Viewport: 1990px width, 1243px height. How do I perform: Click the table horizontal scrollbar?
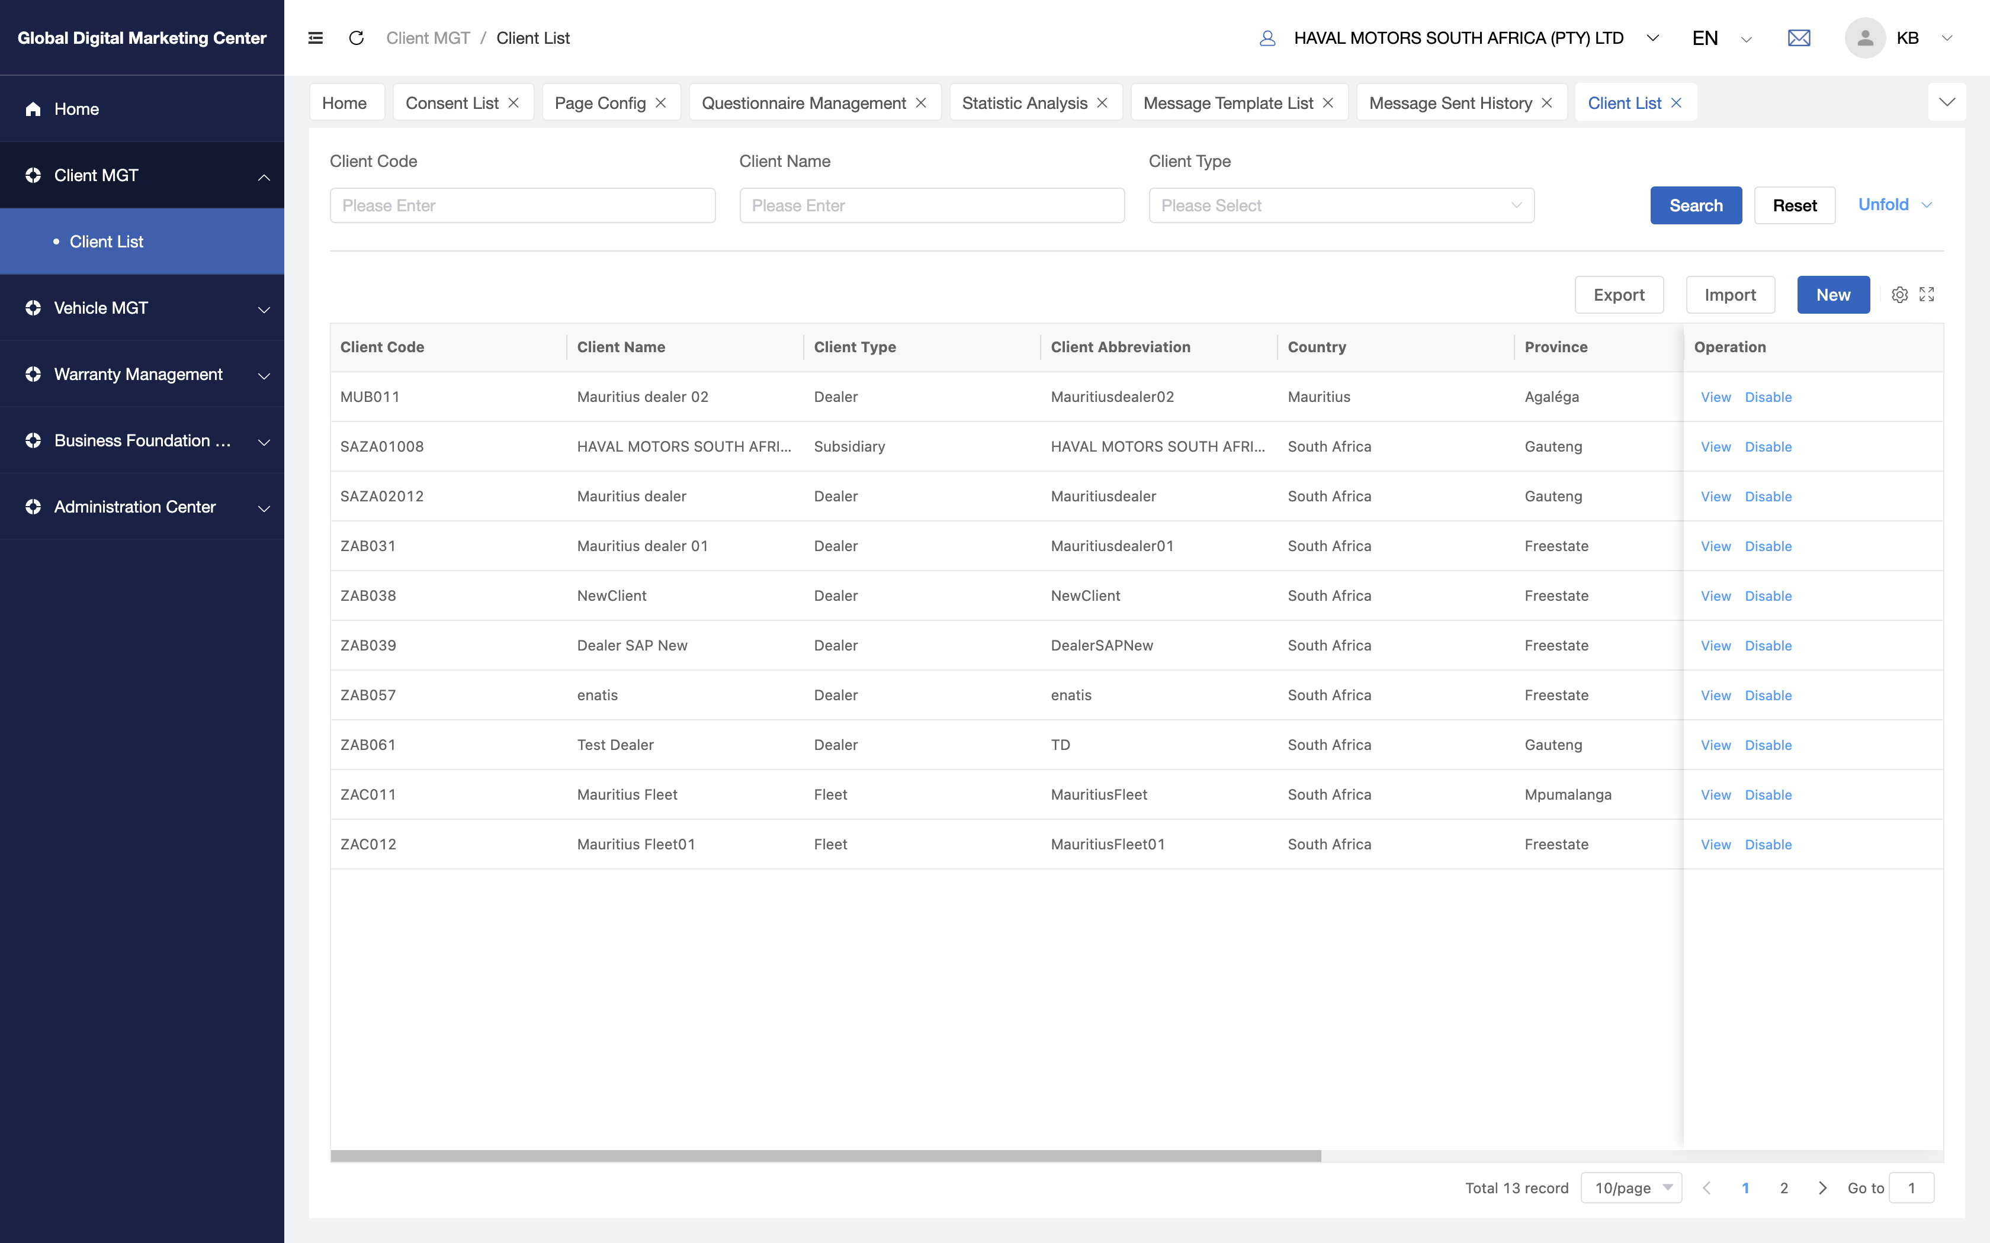826,1156
